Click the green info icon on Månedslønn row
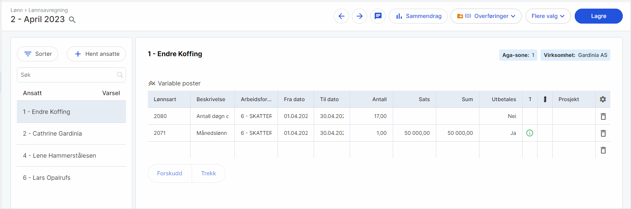Screen dimensions: 631x209 (530, 133)
